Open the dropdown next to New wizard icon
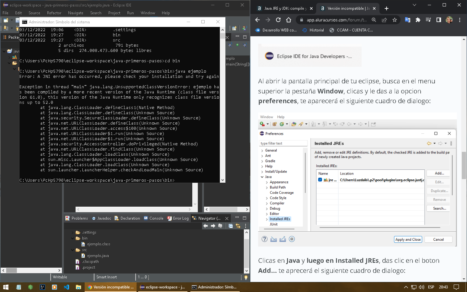 tap(12, 20)
